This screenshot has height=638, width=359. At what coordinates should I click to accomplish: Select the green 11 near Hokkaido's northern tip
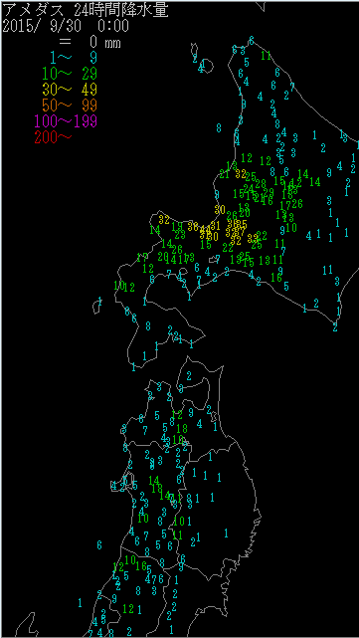[x=267, y=56]
